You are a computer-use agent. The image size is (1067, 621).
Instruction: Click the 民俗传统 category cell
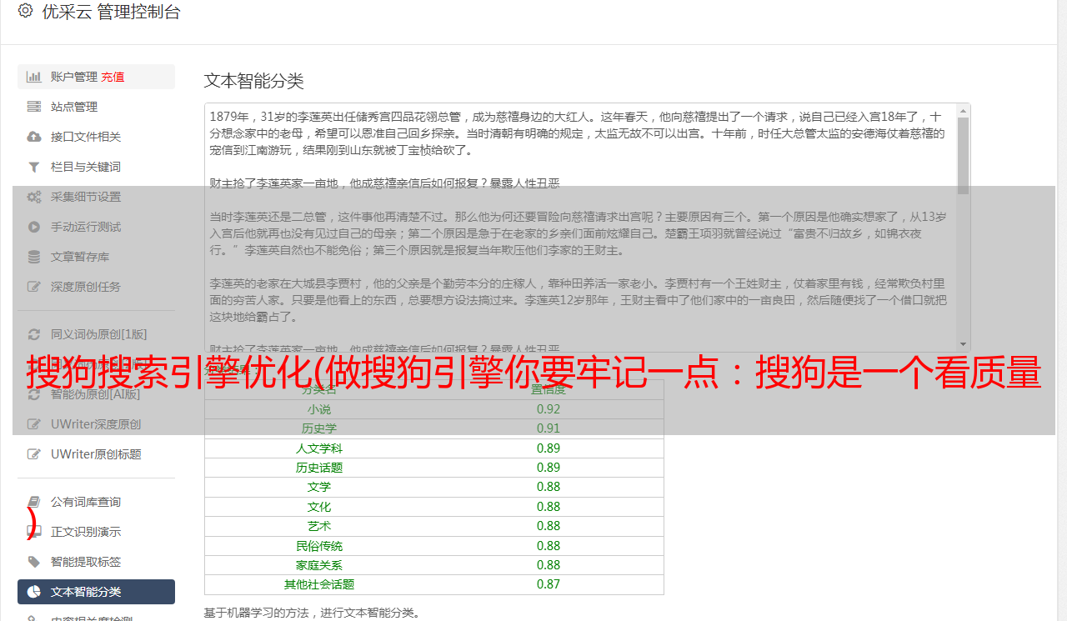pyautogui.click(x=319, y=546)
